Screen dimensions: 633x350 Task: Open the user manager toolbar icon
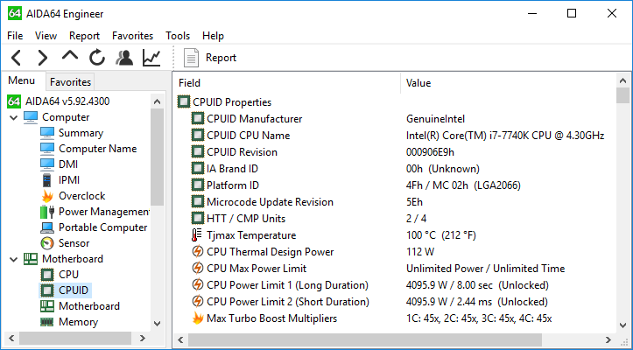click(x=124, y=58)
